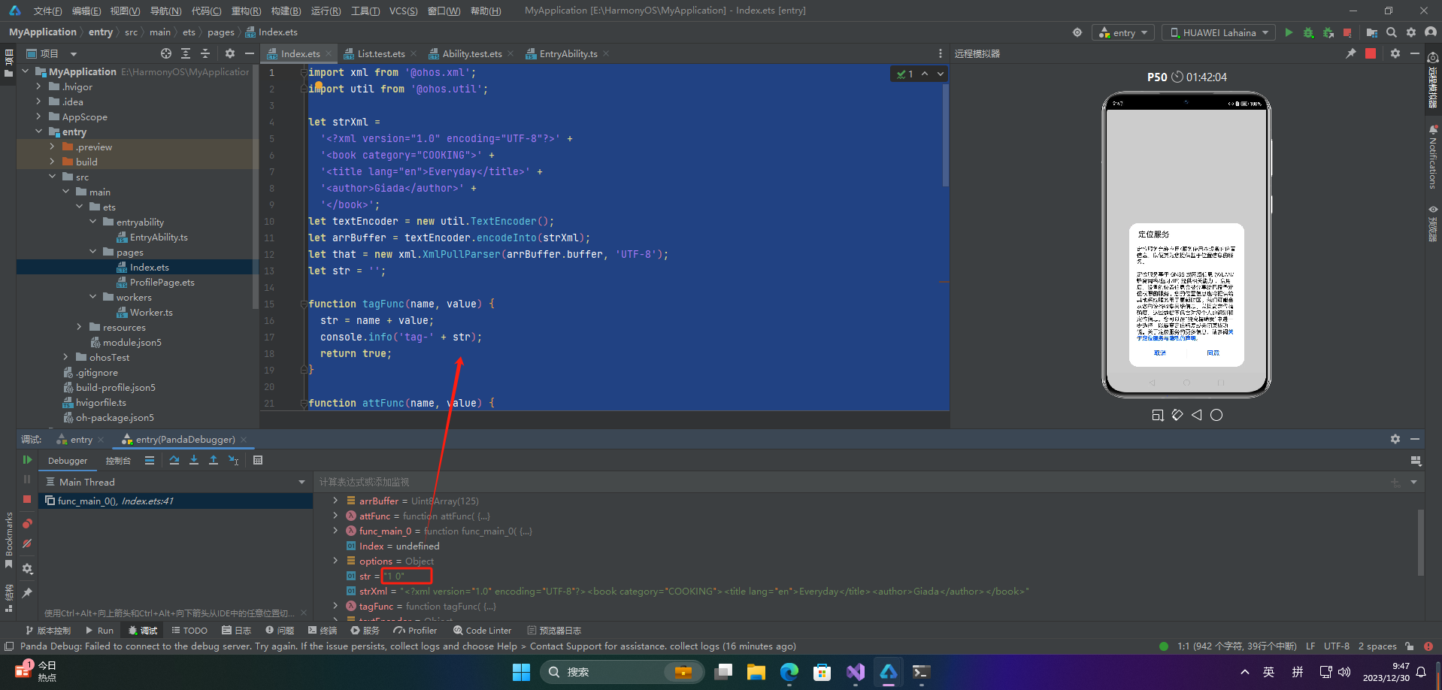Screen dimensions: 1442x690
Task: Step out with the up arrow icon
Action: 214,460
